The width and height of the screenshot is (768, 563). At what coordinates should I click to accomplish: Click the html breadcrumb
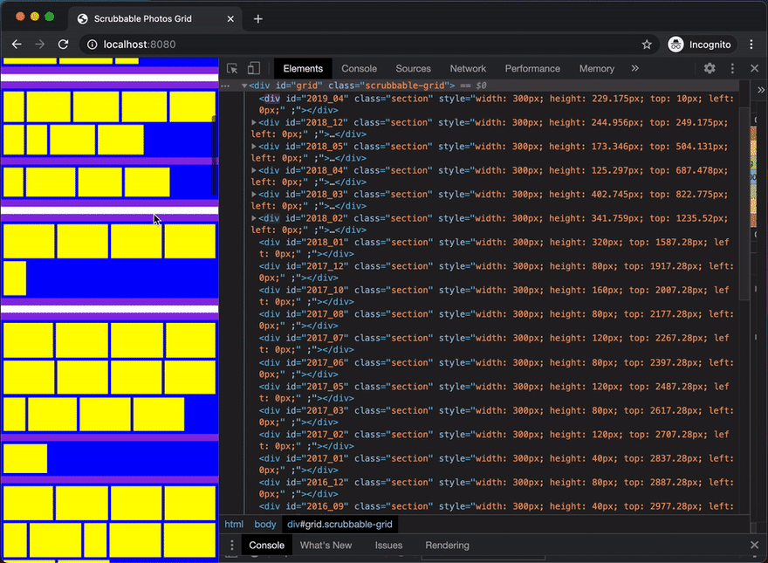point(234,525)
